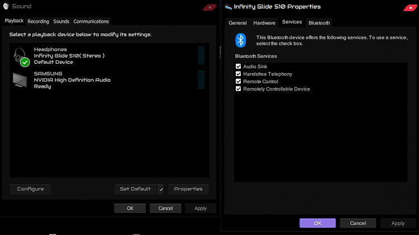The image size is (419, 235).
Task: Open Properties in the Sound window
Action: [x=188, y=189]
